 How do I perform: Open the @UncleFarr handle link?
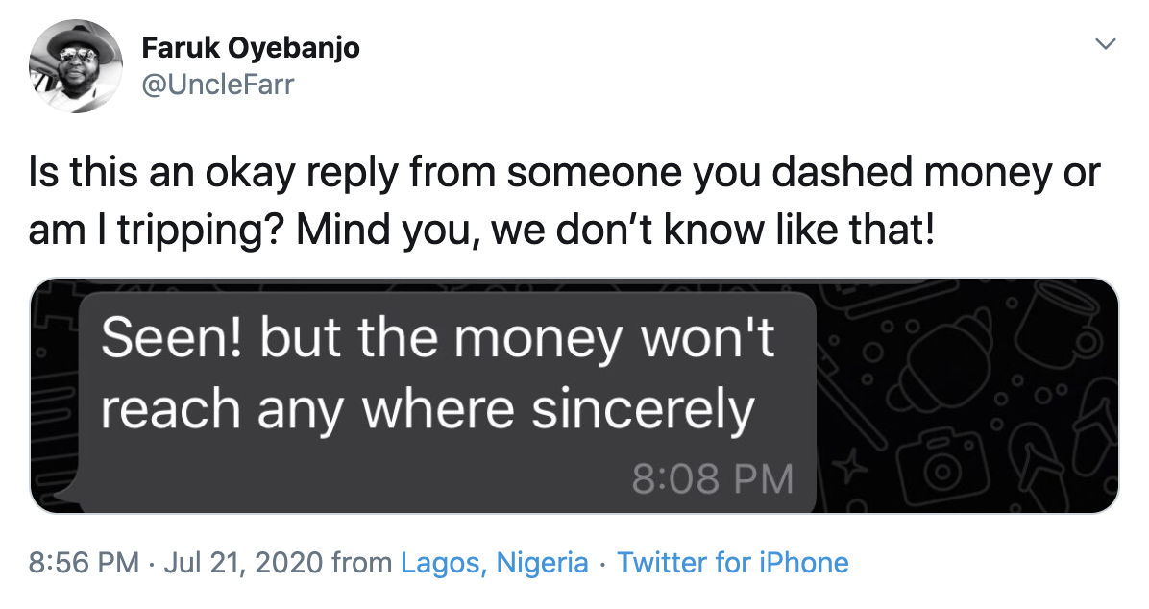point(217,85)
